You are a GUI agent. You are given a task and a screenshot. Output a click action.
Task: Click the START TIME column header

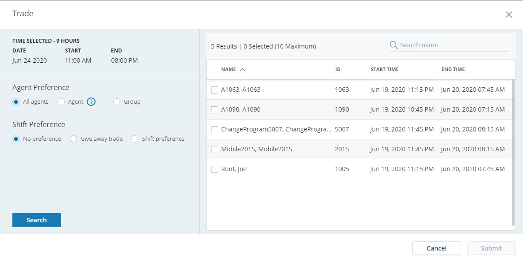point(385,70)
